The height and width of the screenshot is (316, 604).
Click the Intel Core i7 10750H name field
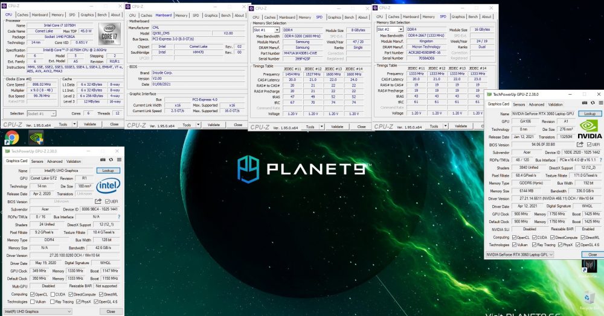click(x=59, y=25)
